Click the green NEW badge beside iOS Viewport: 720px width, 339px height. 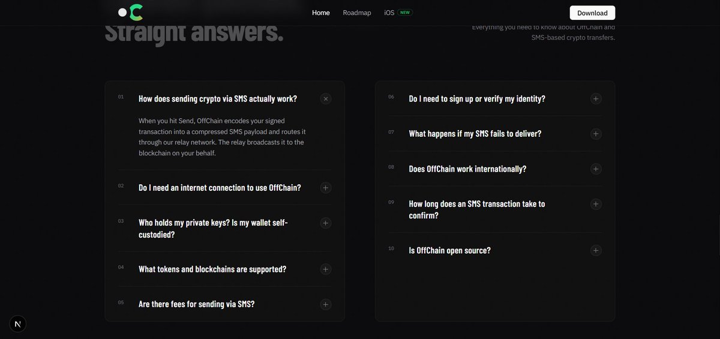point(406,13)
